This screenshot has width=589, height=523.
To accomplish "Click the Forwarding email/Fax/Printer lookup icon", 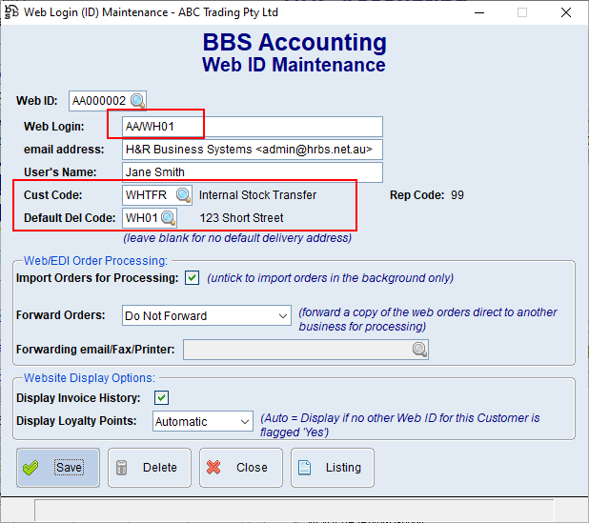I will point(419,351).
